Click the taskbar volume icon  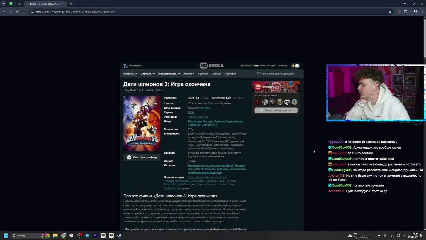(403, 236)
